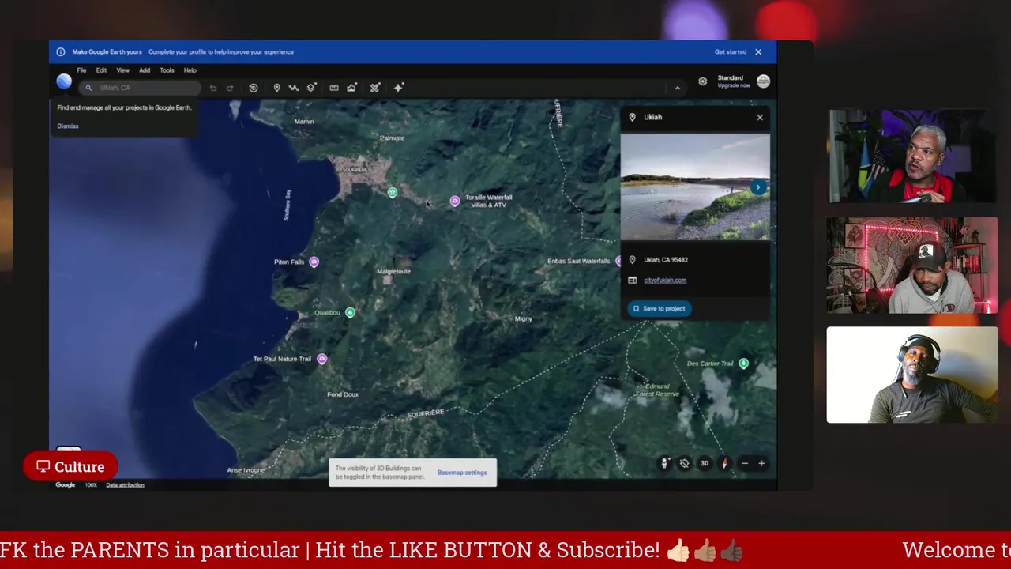
Task: Click the Mamin map label
Action: pos(304,122)
